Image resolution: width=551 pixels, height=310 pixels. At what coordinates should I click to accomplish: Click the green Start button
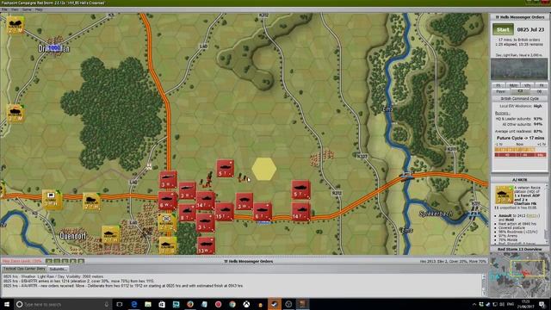[x=503, y=29]
